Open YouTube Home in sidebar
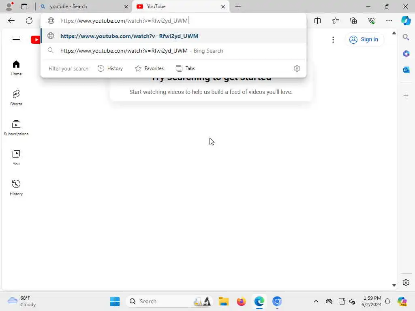The height and width of the screenshot is (311, 415). [x=16, y=68]
